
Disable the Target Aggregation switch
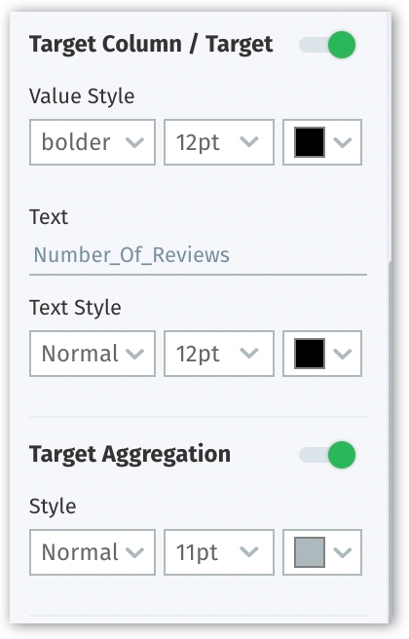tap(327, 455)
